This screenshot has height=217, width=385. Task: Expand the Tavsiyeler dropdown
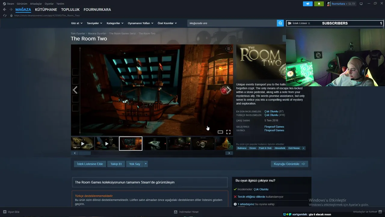[x=94, y=23]
